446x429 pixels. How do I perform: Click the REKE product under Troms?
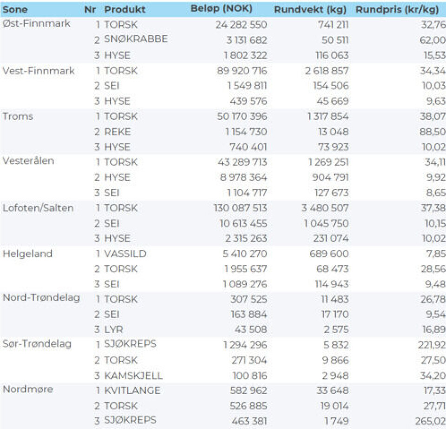pyautogui.click(x=118, y=132)
